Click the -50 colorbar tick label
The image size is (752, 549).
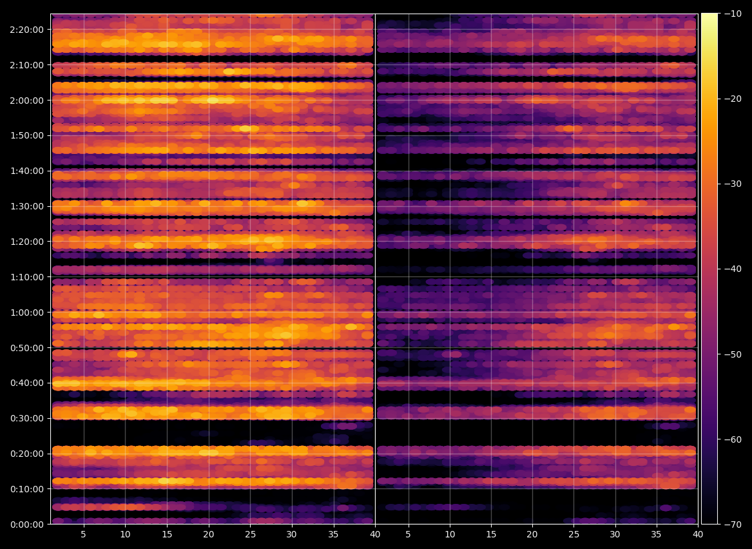(x=732, y=354)
